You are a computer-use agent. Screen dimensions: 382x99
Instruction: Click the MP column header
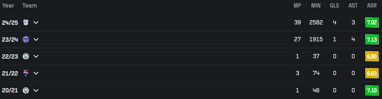click(297, 5)
